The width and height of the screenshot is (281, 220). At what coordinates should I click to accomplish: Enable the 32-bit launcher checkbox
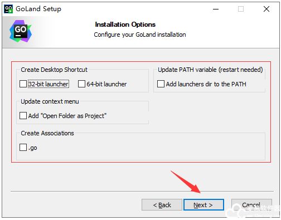pyautogui.click(x=23, y=84)
